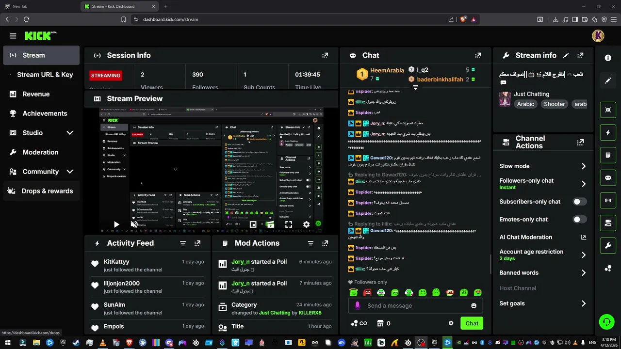The width and height of the screenshot is (621, 349).
Task: Open VLC media player from taskbar
Action: click(x=103, y=343)
